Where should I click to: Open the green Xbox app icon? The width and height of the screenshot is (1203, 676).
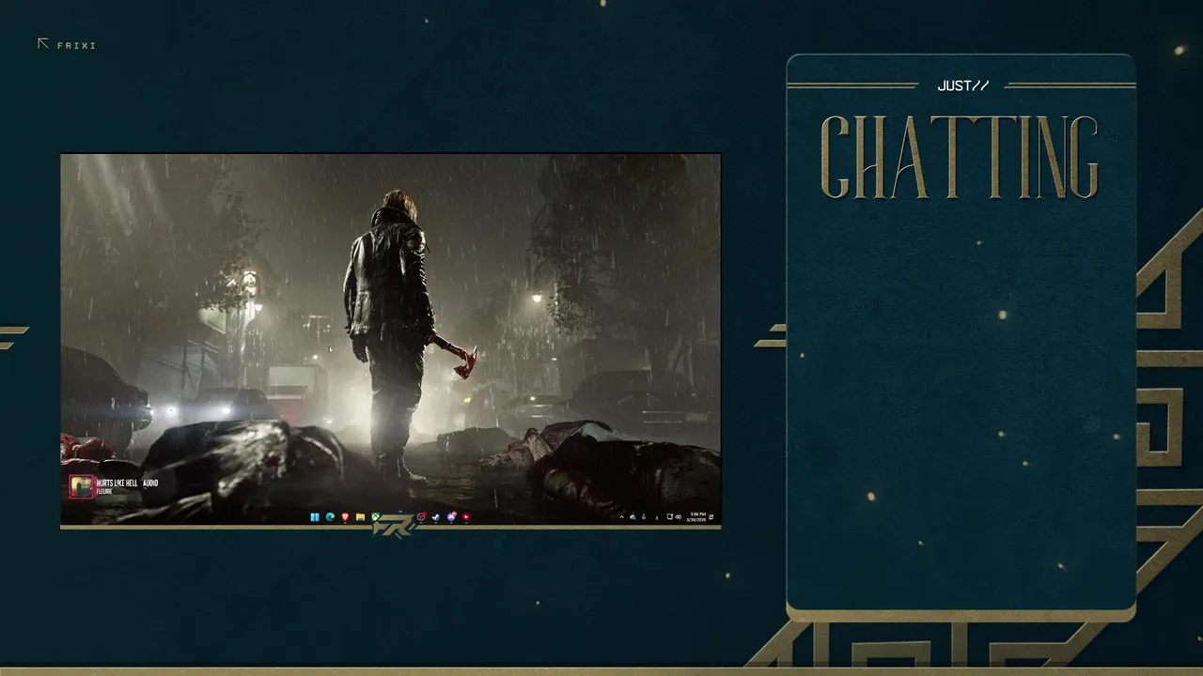pos(375,517)
